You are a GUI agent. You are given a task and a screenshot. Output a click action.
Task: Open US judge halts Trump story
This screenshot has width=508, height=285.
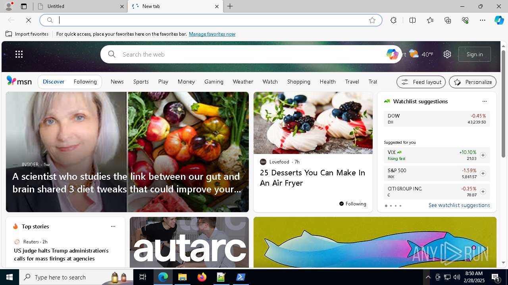[61, 255]
